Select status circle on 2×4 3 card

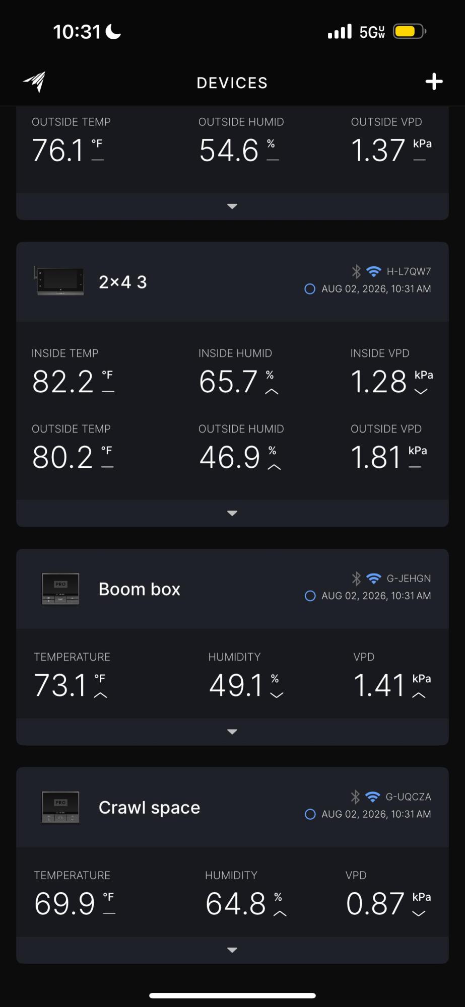click(x=310, y=289)
